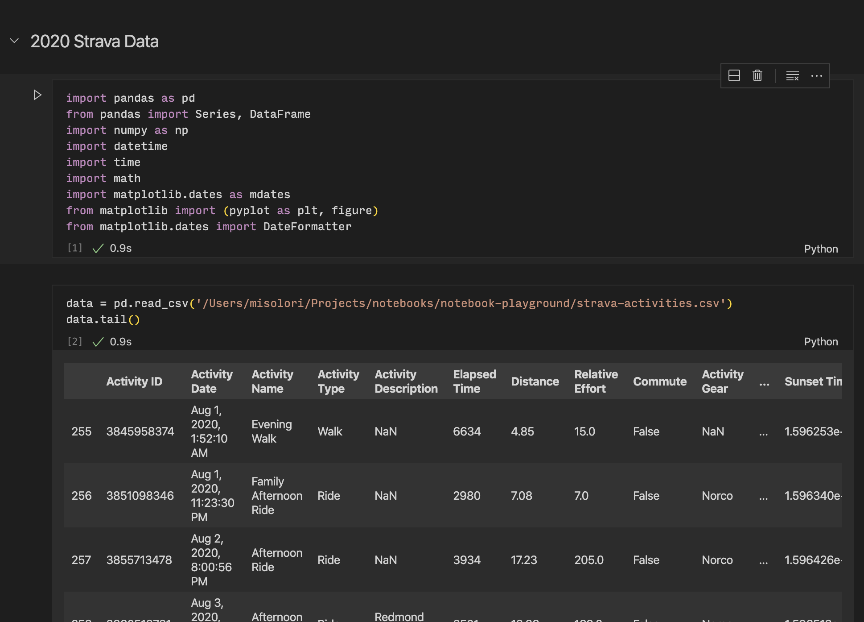Screen dimensions: 864x622
Task: Select the Activity ID column header
Action: click(x=134, y=381)
